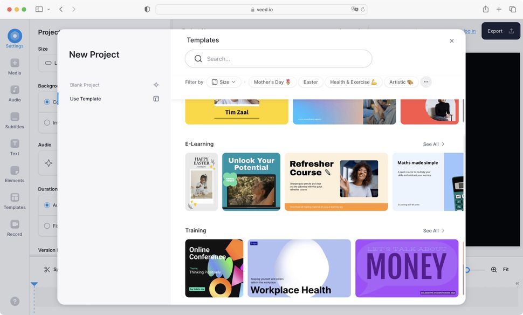
Task: Open the Elements sidebar panel
Action: pos(15,175)
